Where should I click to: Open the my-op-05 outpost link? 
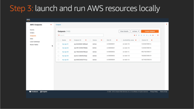pos(65,60)
